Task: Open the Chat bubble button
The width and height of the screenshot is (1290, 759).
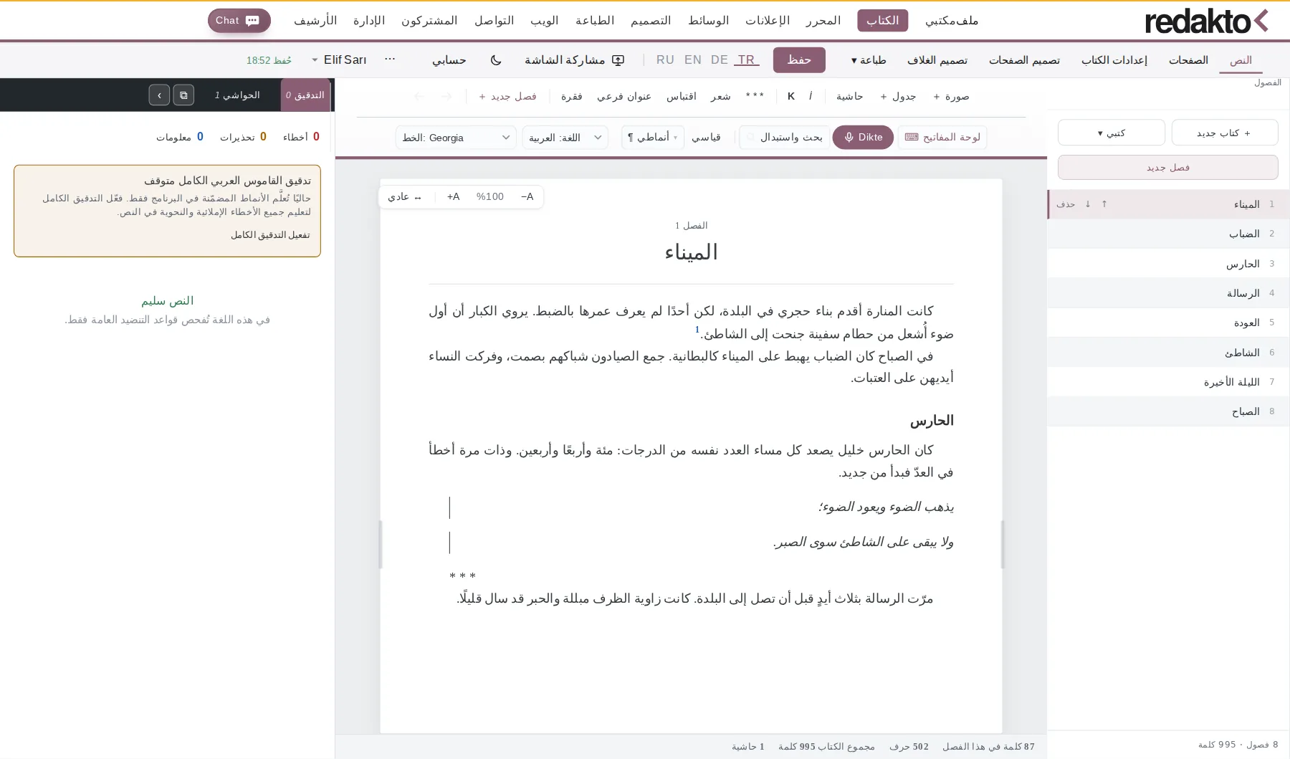Action: [239, 20]
